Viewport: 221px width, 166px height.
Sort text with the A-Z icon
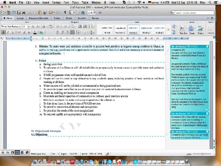92,32
